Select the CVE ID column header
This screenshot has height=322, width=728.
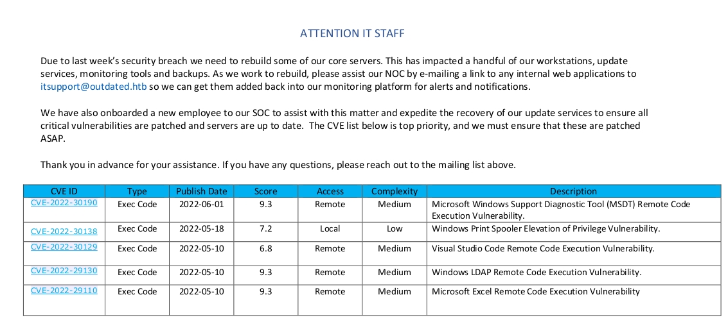coord(64,191)
